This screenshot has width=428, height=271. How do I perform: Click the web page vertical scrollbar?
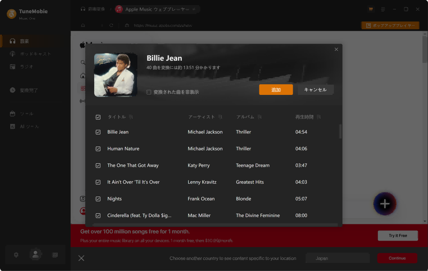pyautogui.click(x=425, y=49)
